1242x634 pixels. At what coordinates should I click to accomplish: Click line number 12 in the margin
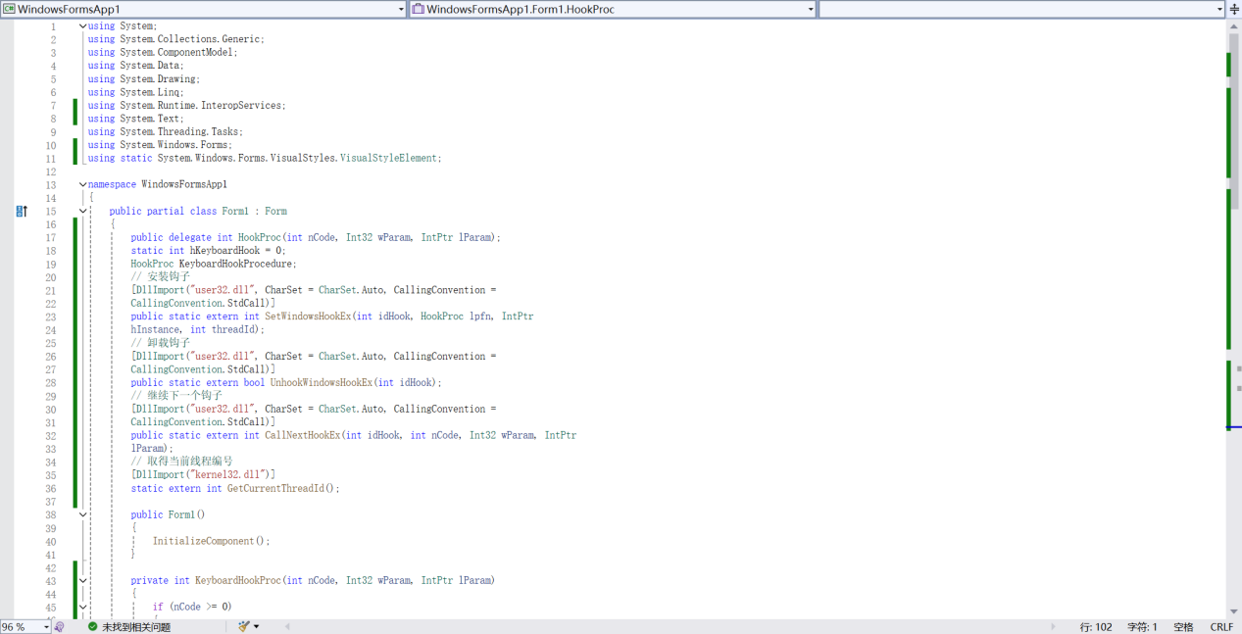pyautogui.click(x=50, y=171)
